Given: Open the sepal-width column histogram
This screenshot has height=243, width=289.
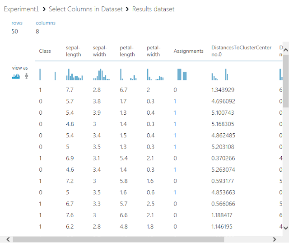Looking at the screenshot, I should 102,75.
